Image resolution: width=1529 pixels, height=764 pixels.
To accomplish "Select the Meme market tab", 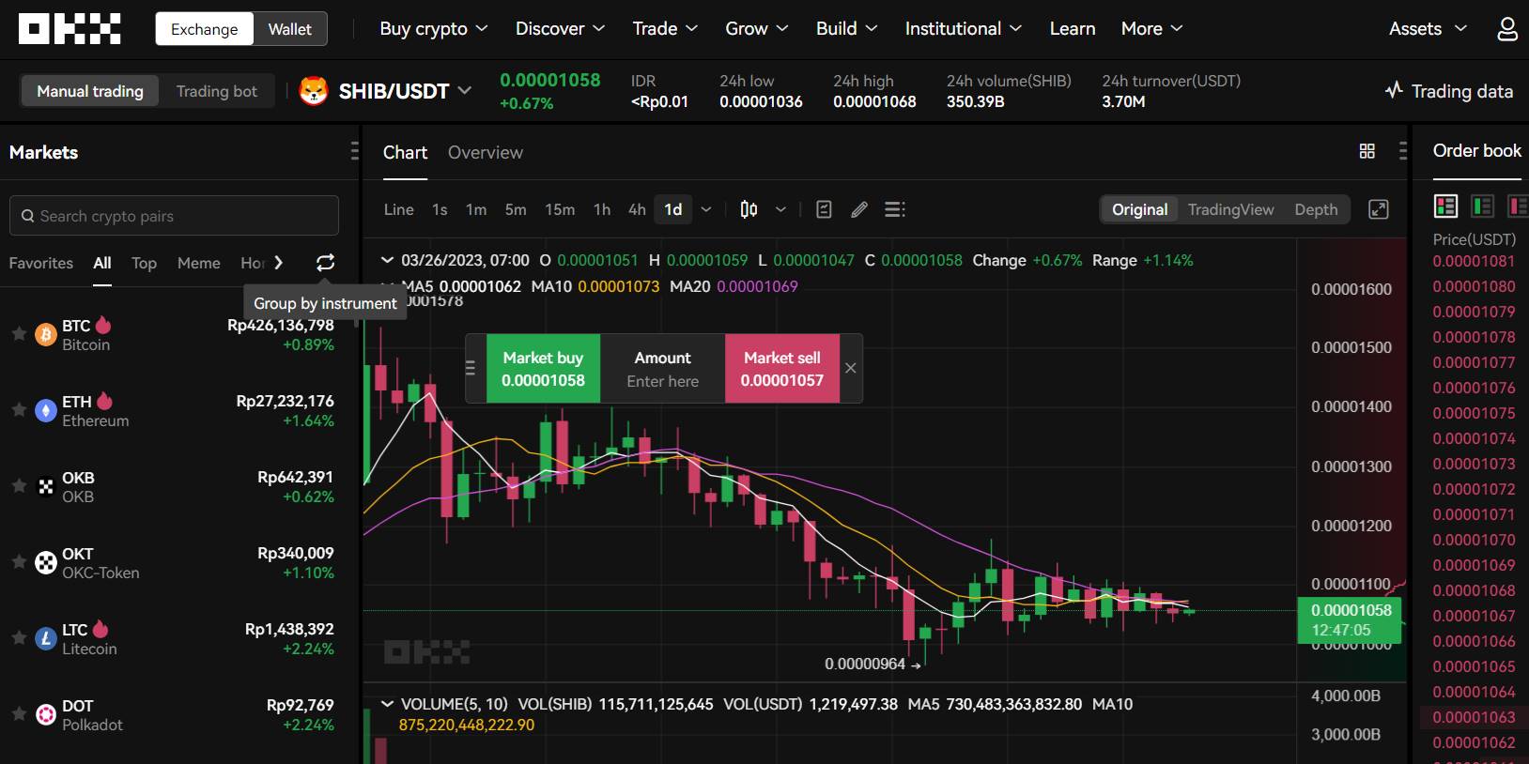I will pyautogui.click(x=199, y=264).
